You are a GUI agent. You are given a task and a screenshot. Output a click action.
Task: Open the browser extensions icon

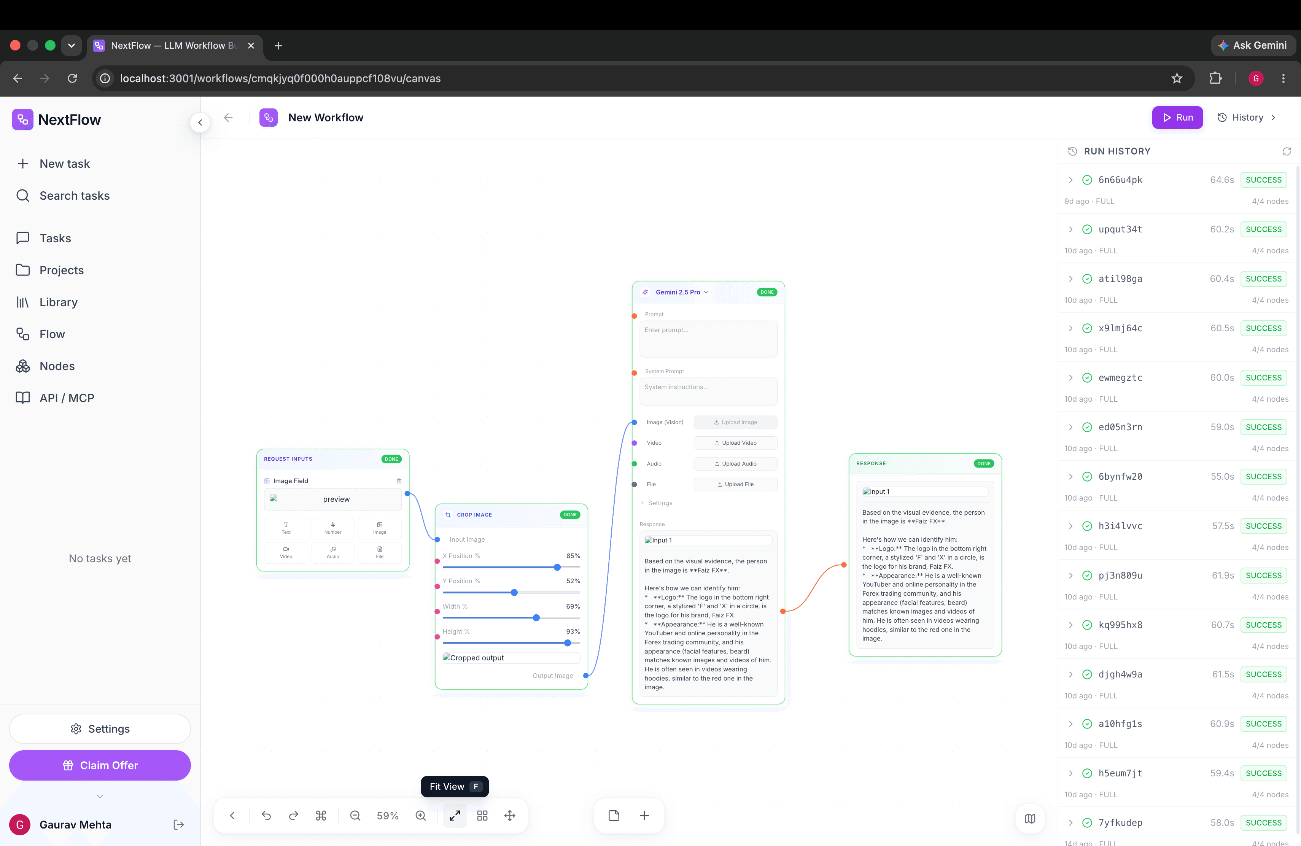[1215, 78]
